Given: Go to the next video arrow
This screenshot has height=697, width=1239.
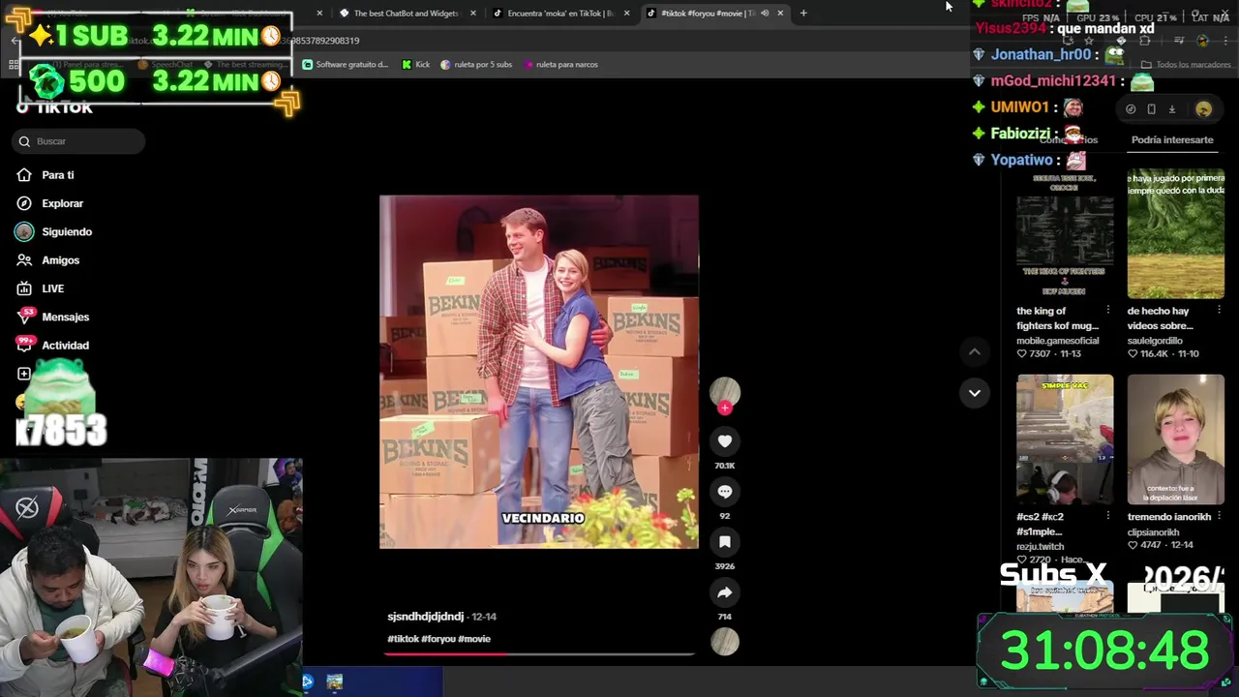Looking at the screenshot, I should (x=975, y=392).
